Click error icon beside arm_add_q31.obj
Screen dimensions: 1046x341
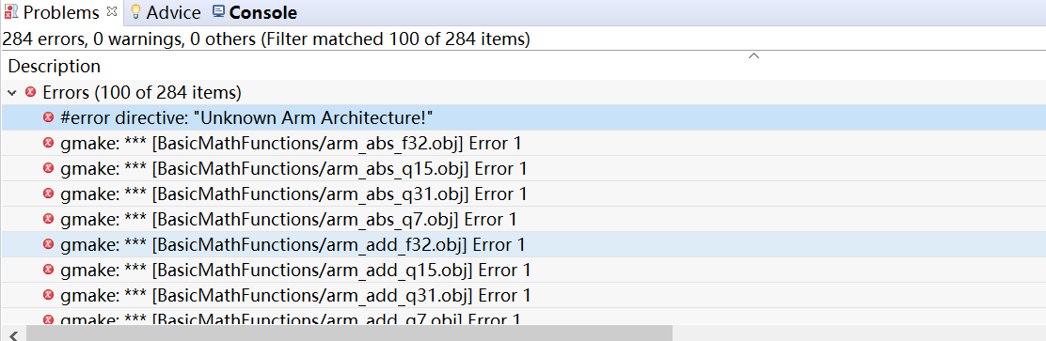coord(48,294)
